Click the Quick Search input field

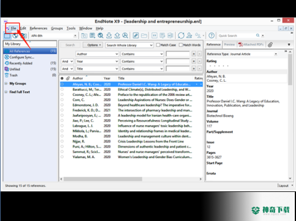(x=237, y=36)
